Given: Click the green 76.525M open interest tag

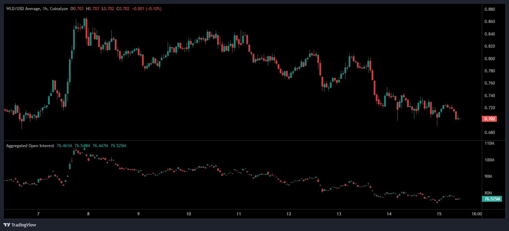Looking at the screenshot, I should pyautogui.click(x=492, y=199).
